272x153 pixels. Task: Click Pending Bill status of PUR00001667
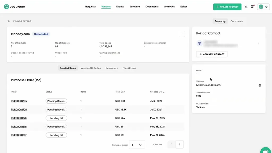click(x=56, y=135)
